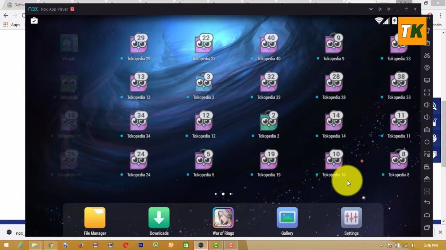Image resolution: width=446 pixels, height=250 pixels.
Task: Open the virtual location pin tool
Action: [427, 68]
